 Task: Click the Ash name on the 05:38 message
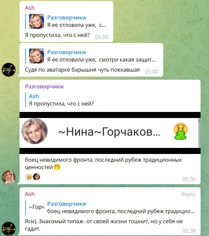[x=30, y=194]
